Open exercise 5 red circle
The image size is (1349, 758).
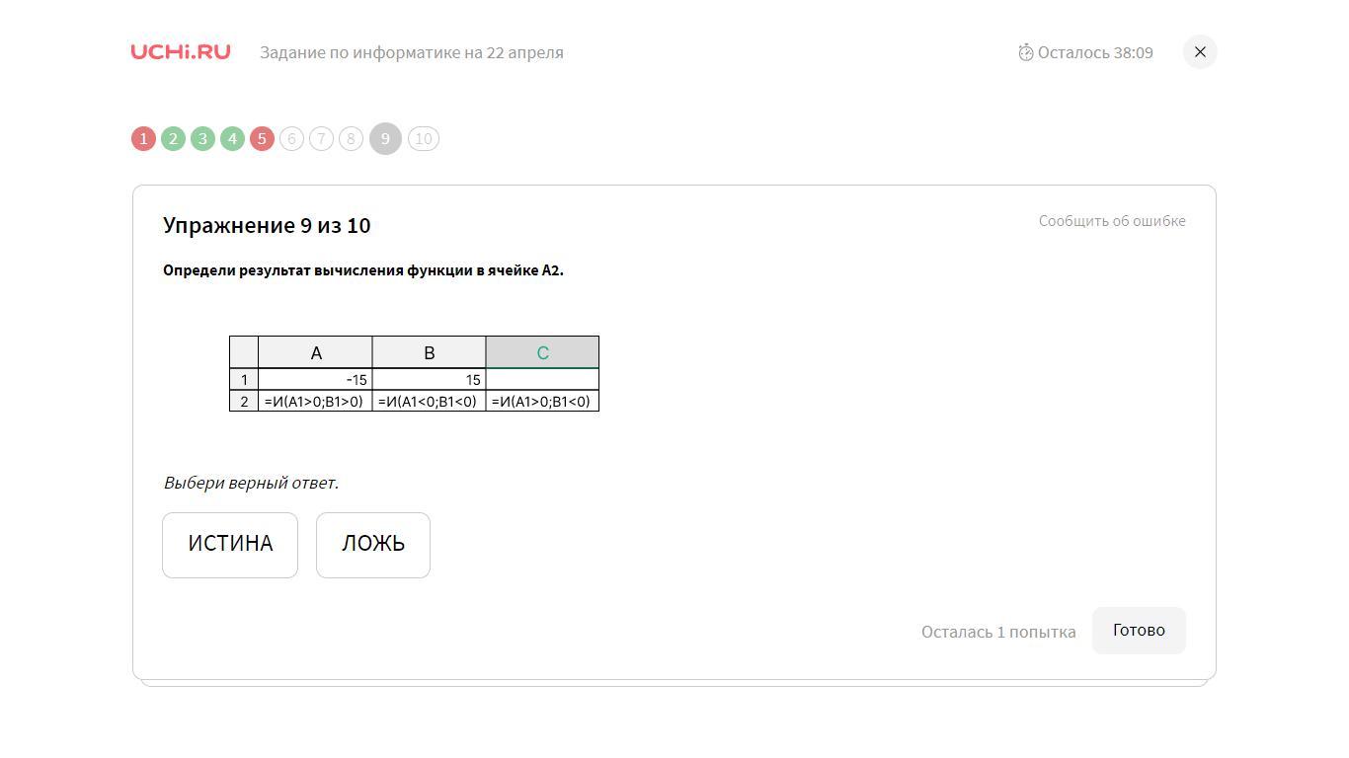pyautogui.click(x=262, y=139)
